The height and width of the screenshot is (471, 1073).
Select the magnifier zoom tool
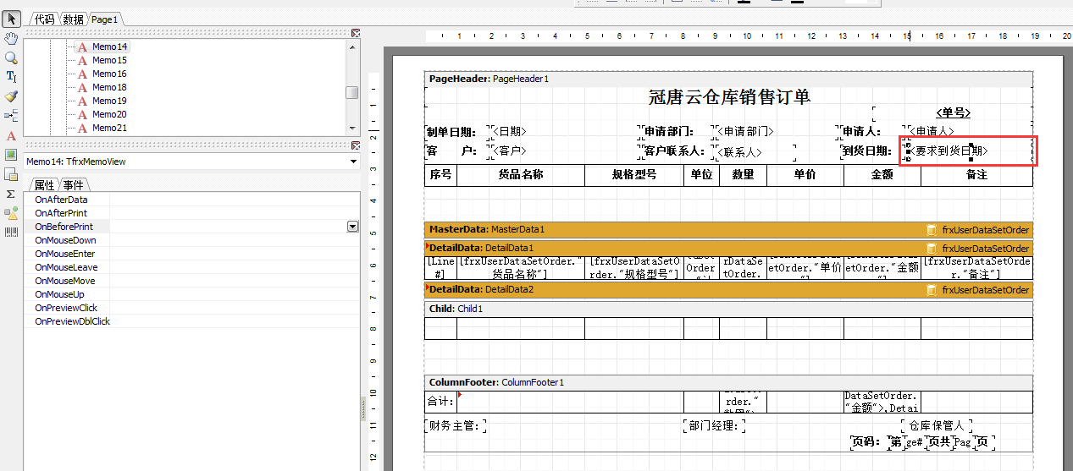click(x=11, y=58)
